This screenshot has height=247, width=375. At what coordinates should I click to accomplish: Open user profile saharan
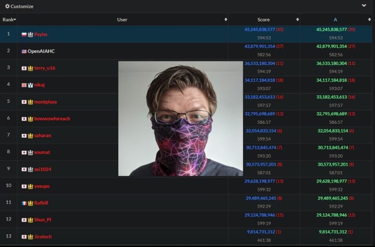pyautogui.click(x=42, y=136)
